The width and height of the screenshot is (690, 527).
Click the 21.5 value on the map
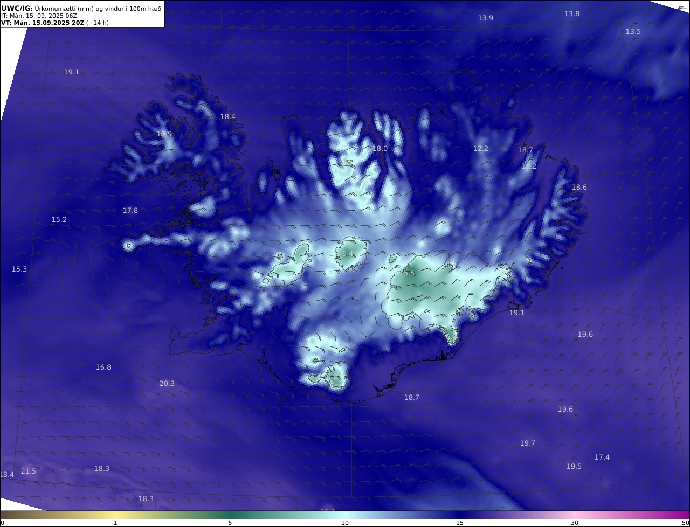pyautogui.click(x=28, y=471)
